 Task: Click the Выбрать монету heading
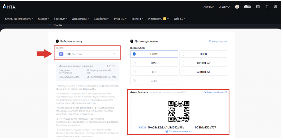pyautogui.click(x=71, y=41)
